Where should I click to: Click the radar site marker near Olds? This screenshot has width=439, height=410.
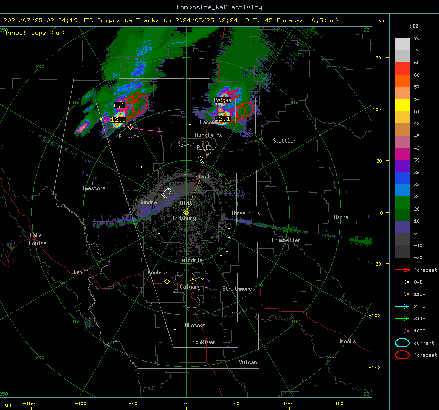coord(186,213)
